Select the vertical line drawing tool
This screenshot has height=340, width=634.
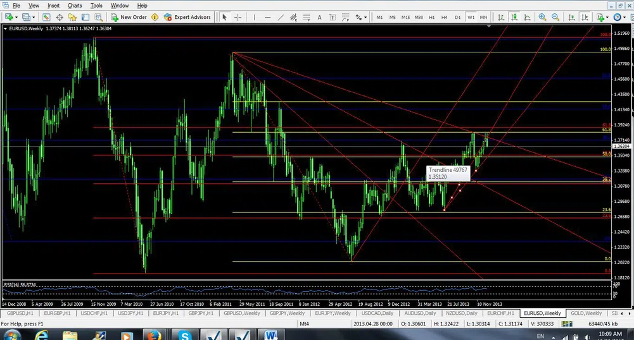[255, 17]
